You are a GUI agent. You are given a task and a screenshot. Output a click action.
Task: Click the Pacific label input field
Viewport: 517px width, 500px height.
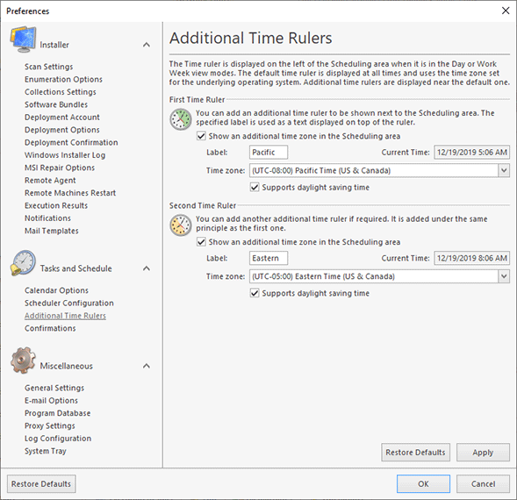[x=269, y=153]
